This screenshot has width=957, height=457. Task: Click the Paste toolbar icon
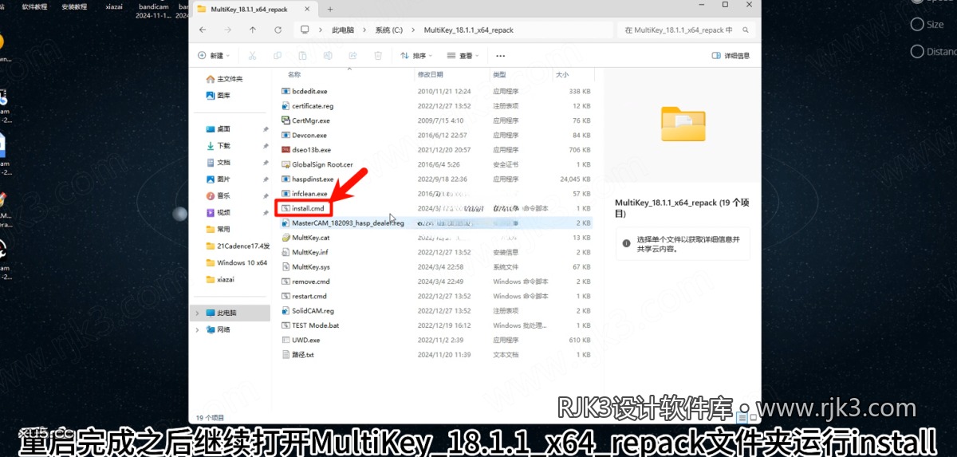click(x=303, y=56)
